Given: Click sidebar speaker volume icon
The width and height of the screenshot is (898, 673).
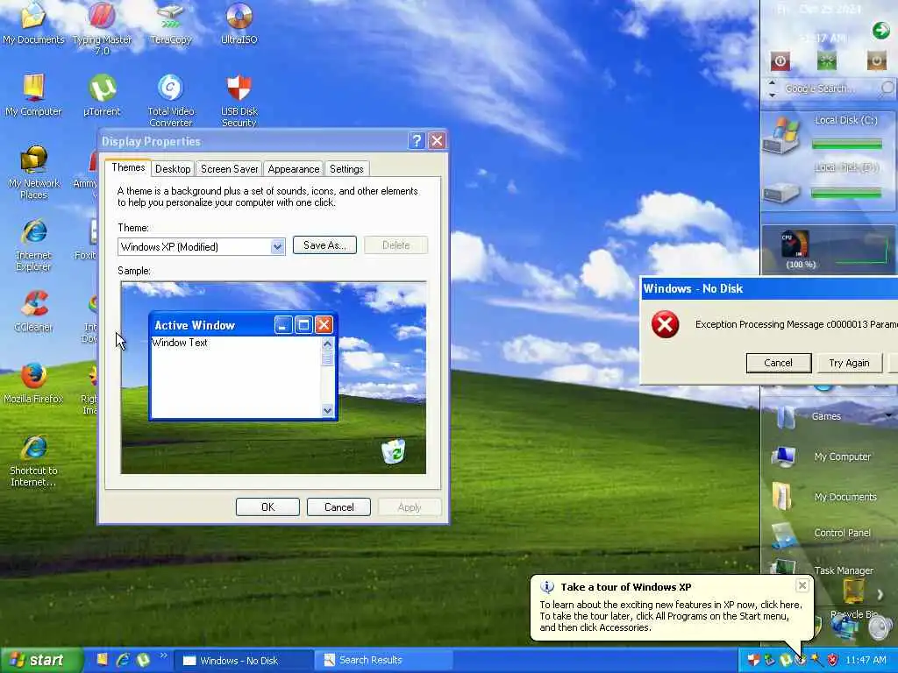Looking at the screenshot, I should coord(880,627).
